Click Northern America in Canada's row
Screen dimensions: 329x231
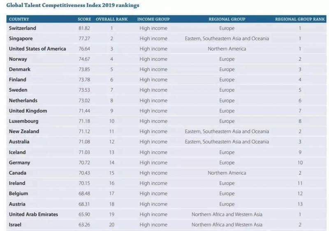pos(227,173)
